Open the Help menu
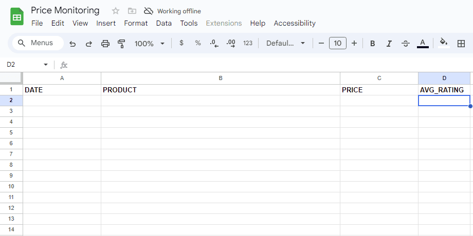This screenshot has width=473, height=236. (x=258, y=23)
